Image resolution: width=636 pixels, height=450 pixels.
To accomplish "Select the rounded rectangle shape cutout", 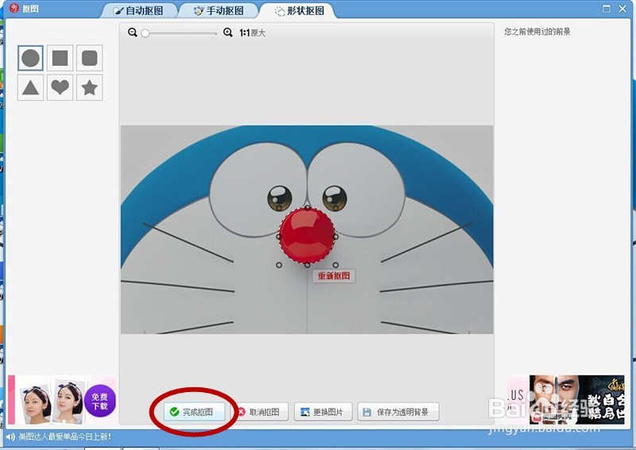I will tap(90, 58).
